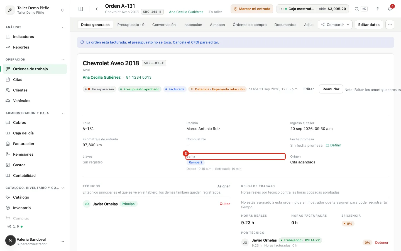Click the Facturación document icon
This screenshot has width=401, height=251.
(8, 144)
